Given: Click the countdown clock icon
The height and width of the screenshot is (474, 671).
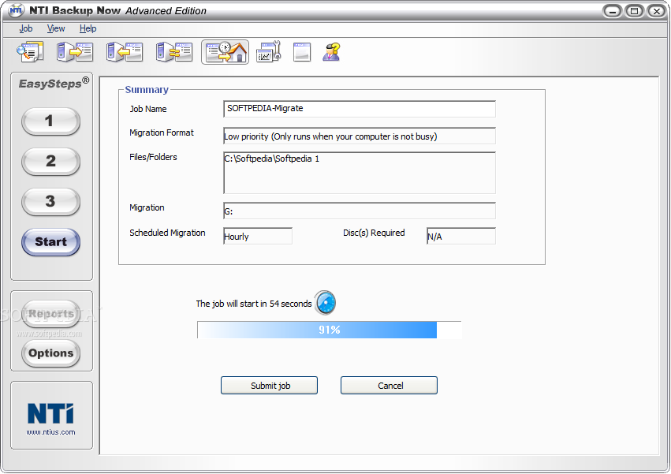Looking at the screenshot, I should (326, 303).
